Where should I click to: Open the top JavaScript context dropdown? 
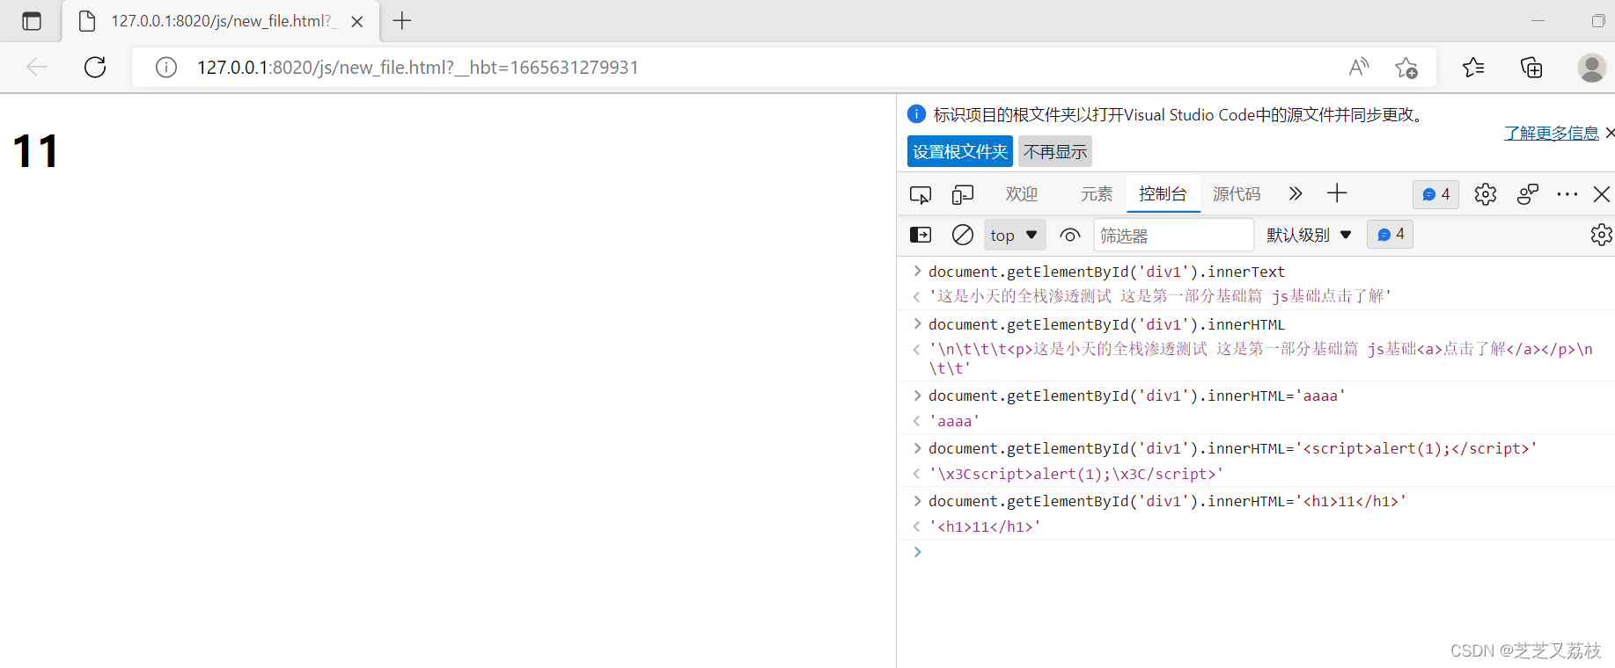[1014, 235]
